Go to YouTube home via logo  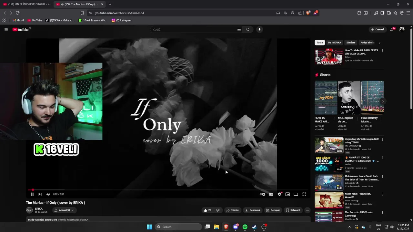pos(21,29)
